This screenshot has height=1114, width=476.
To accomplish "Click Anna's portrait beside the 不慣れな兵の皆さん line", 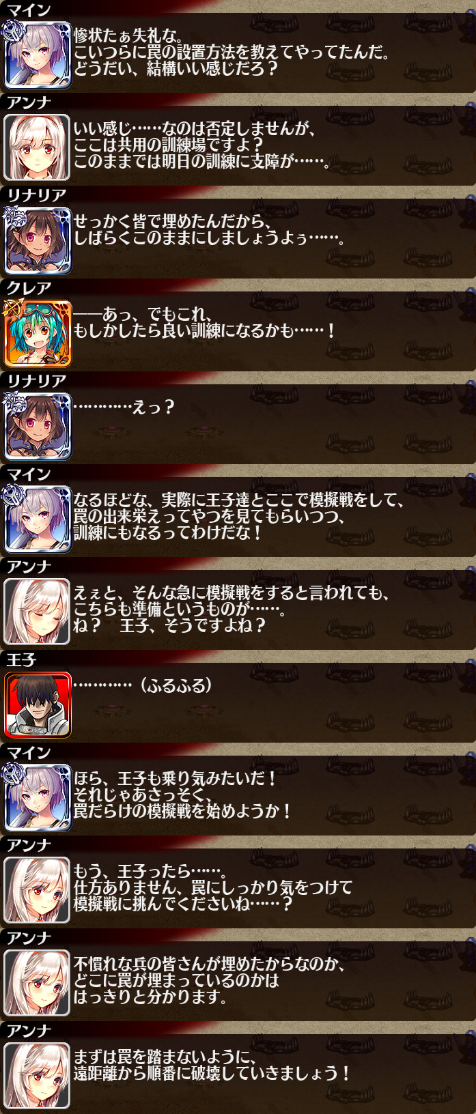I will click(38, 983).
